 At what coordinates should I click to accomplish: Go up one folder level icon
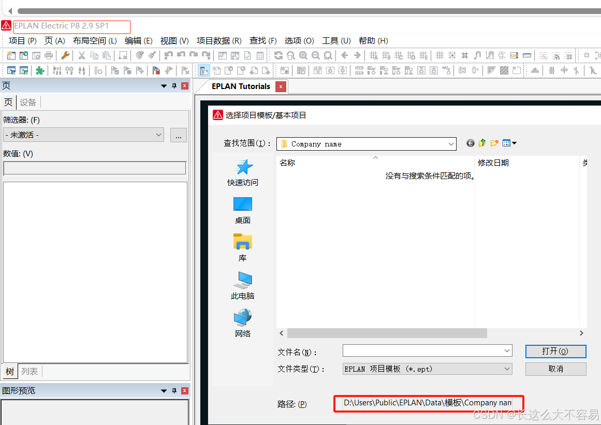coord(482,143)
